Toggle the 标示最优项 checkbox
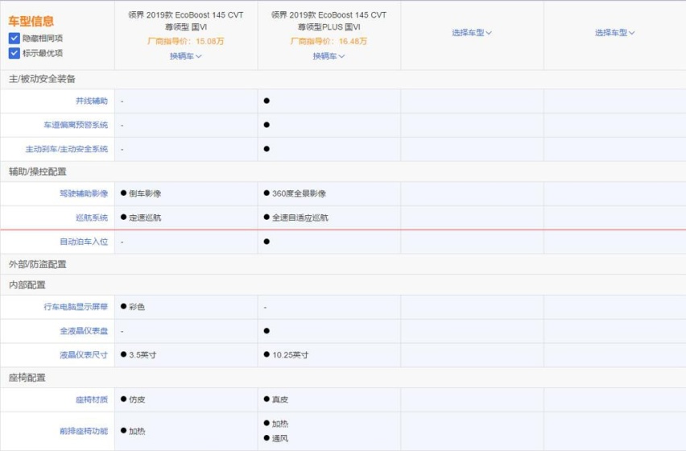This screenshot has width=686, height=451. click(x=14, y=53)
